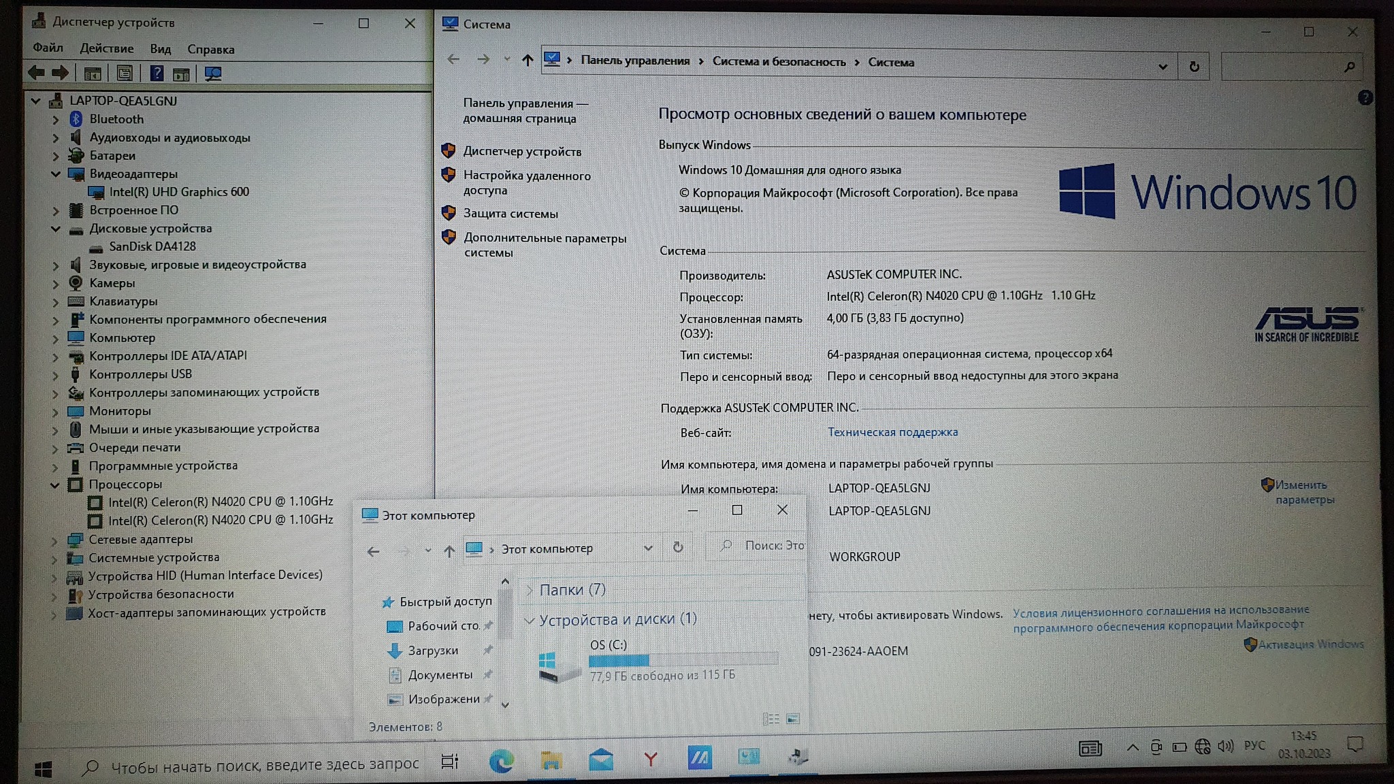Image resolution: width=1394 pixels, height=784 pixels.
Task: Open the address bar history dropdown in Система
Action: tap(1163, 67)
